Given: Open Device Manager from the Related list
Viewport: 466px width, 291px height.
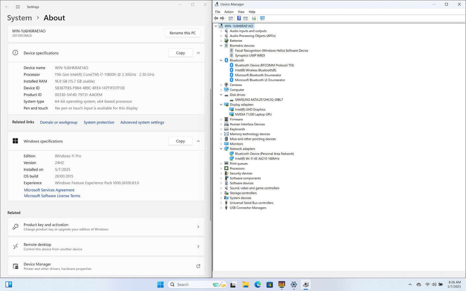Looking at the screenshot, I should point(106,266).
